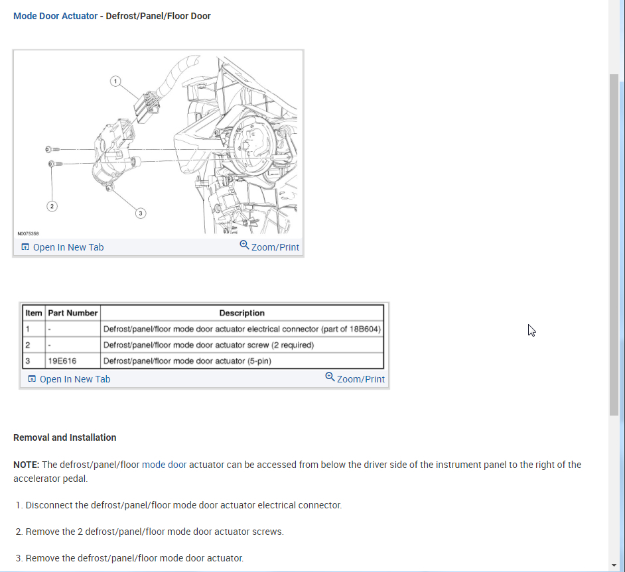The height and width of the screenshot is (572, 625).
Task: Click the Open In New Tab icon under diagram
Action: [25, 247]
